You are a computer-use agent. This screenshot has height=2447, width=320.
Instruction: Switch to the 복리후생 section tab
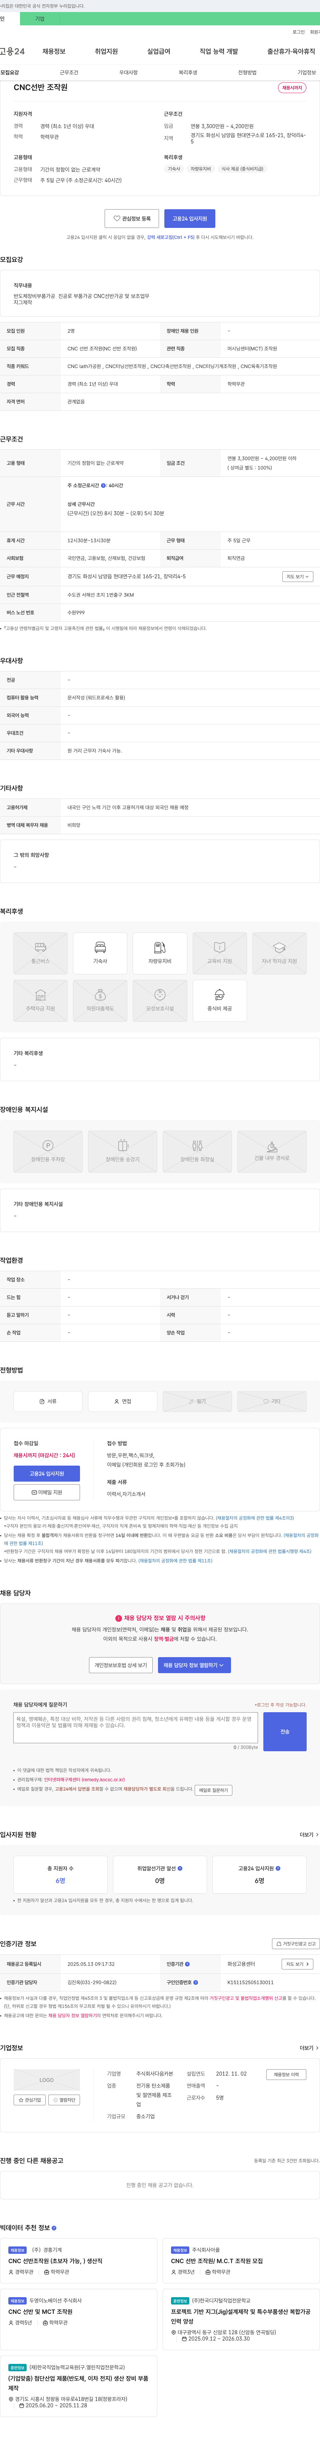[x=188, y=72]
